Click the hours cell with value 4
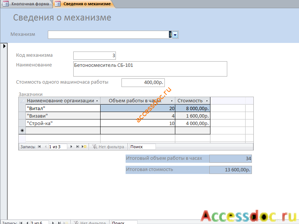The image size is (299, 224). (x=138, y=116)
